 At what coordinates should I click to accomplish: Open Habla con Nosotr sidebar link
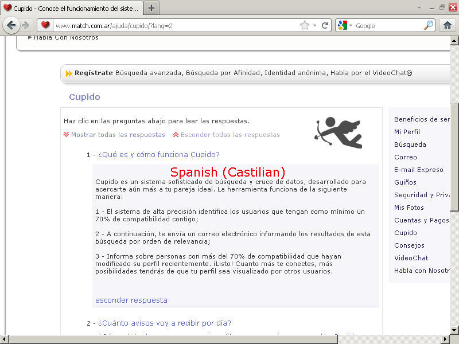click(x=422, y=270)
